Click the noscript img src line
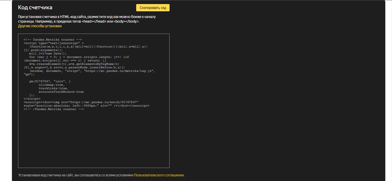The width and height of the screenshot is (392, 181). pos(81,102)
